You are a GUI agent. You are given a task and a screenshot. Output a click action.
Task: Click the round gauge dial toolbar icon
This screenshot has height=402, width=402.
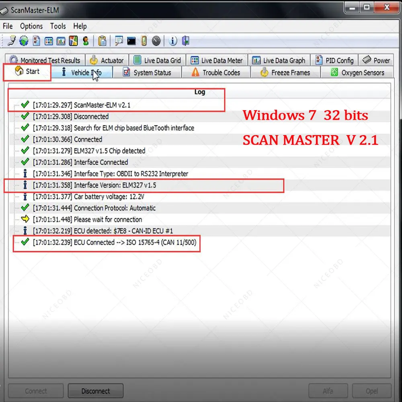[156, 41]
